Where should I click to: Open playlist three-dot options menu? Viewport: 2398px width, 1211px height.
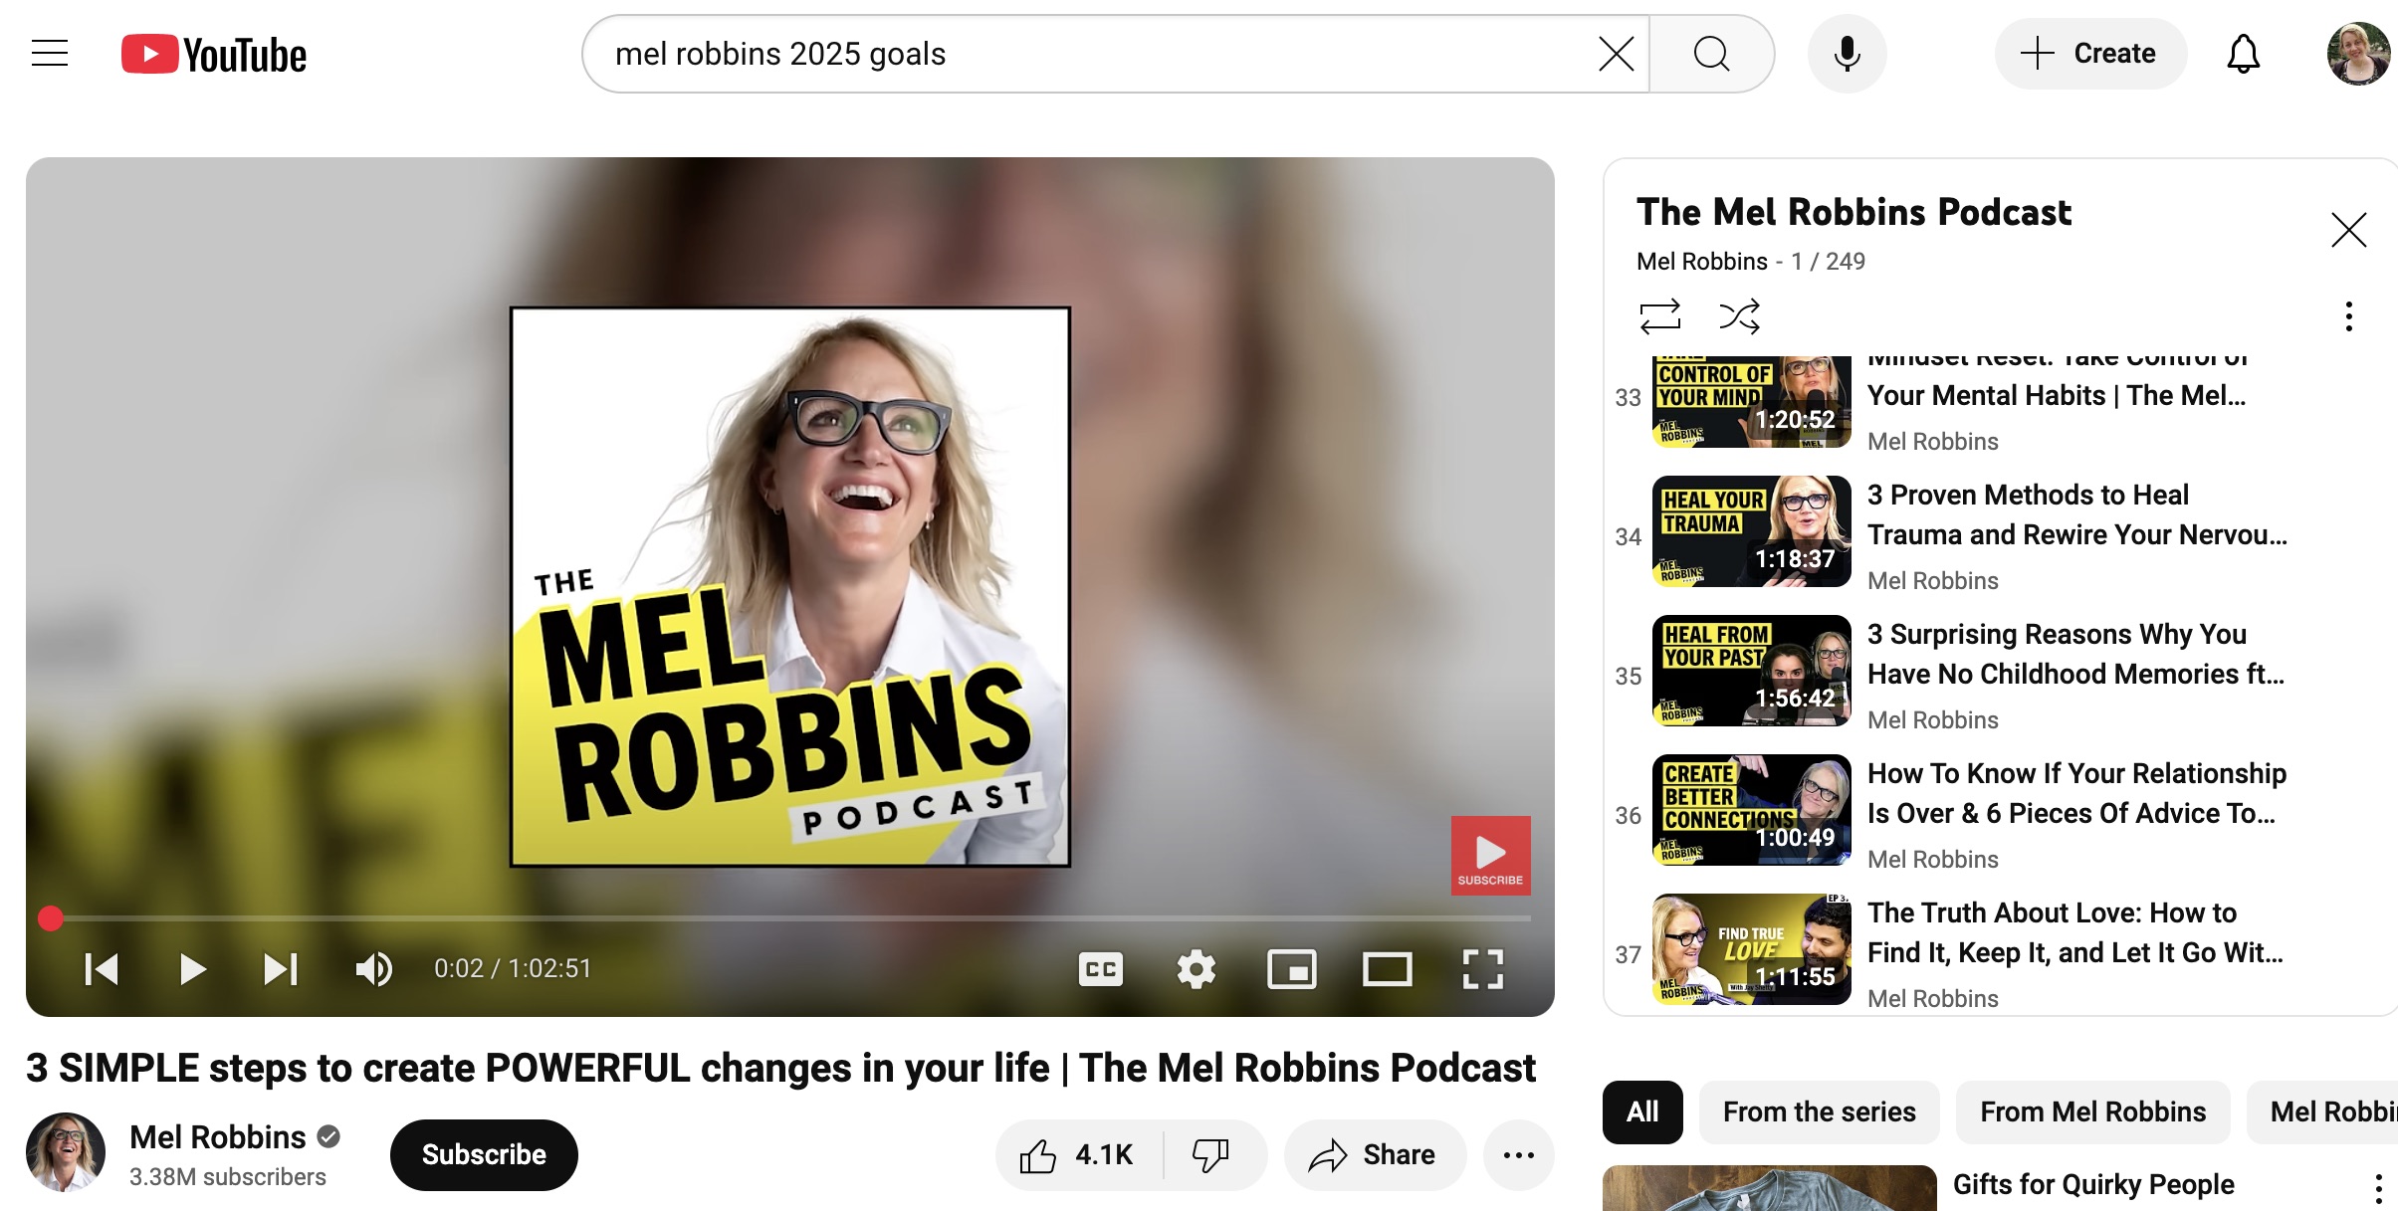(2348, 316)
